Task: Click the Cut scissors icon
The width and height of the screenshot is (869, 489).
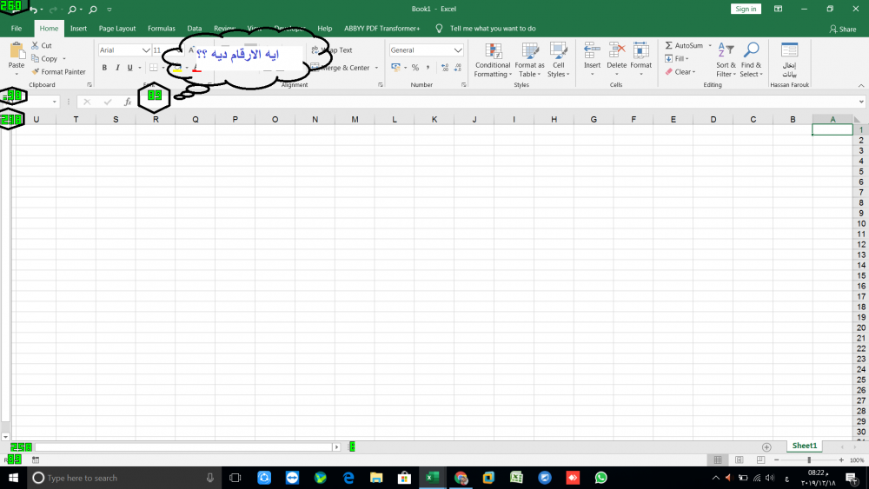Action: click(x=35, y=45)
